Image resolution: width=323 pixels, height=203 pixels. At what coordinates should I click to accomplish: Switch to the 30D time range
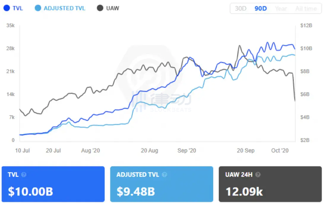(240, 8)
